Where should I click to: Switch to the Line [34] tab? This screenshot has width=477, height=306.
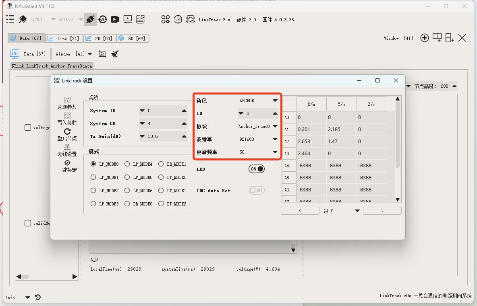click(x=64, y=38)
